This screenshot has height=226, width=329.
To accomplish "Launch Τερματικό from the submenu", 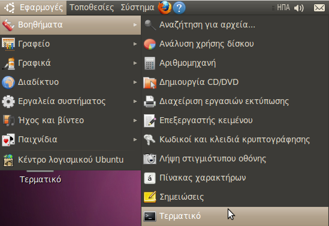I will coord(235,216).
